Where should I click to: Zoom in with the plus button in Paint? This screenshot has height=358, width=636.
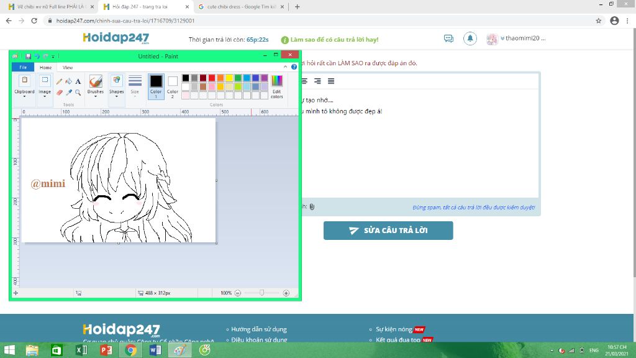[x=286, y=293]
